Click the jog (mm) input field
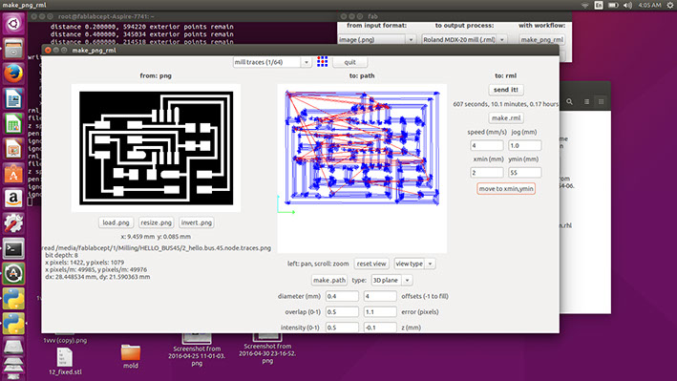 pos(524,145)
